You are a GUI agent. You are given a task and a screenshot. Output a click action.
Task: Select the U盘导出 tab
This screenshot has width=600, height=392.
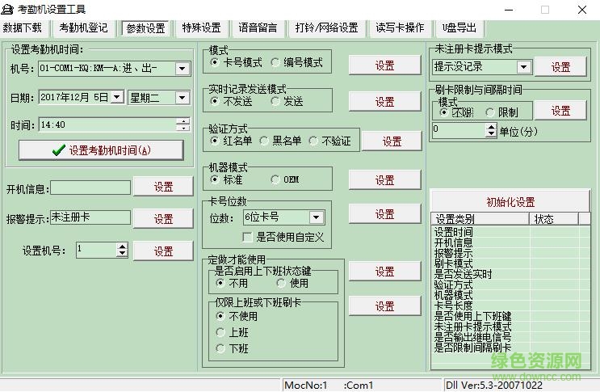[459, 27]
